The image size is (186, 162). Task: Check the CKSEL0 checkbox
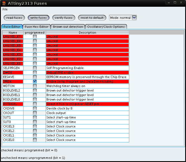(x=35, y=140)
